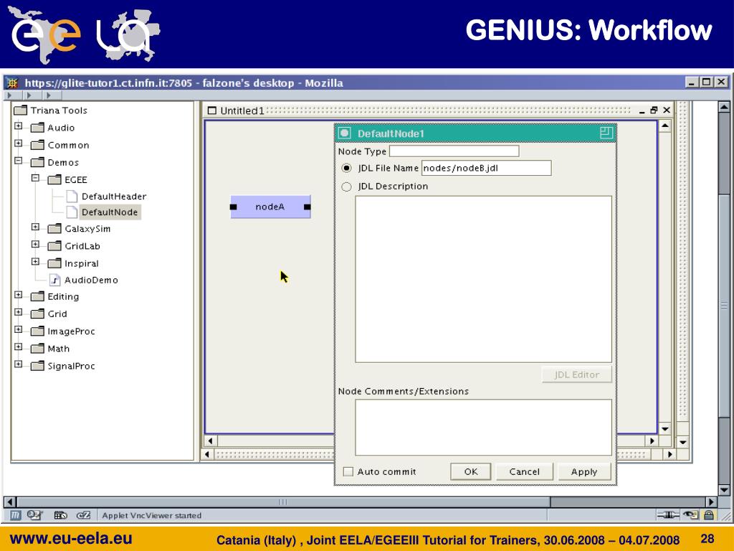Viewport: 734px width, 551px height.
Task: Expand the Editing tree node
Action: click(18, 295)
